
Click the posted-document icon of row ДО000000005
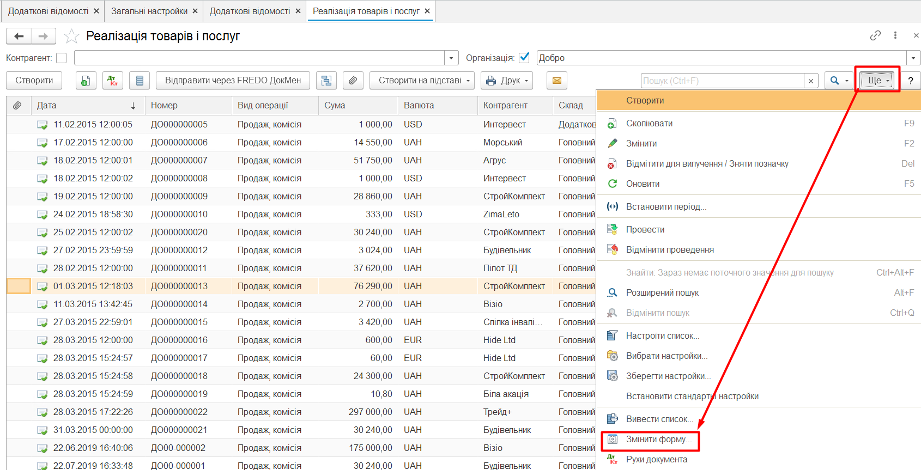(42, 125)
